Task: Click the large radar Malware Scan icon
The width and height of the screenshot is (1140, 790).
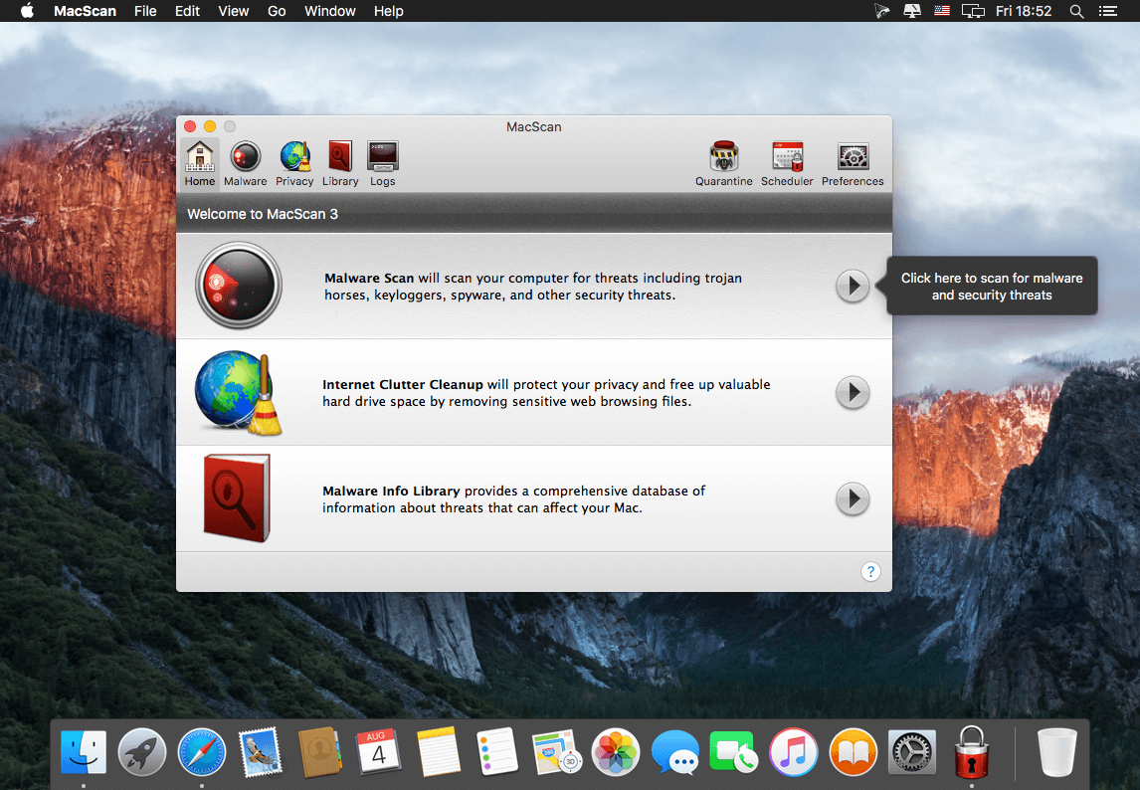Action: (239, 286)
